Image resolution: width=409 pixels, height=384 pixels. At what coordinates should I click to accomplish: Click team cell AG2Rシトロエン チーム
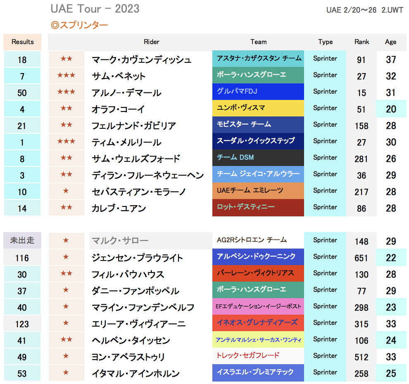258,240
